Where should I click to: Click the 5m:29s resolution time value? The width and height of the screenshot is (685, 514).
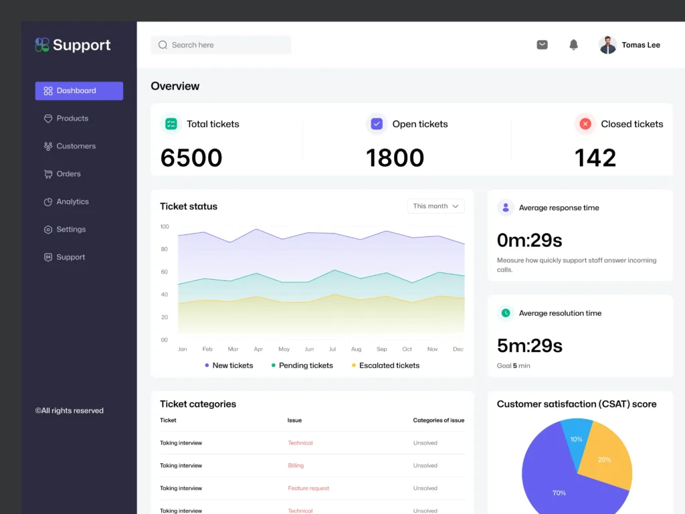[x=530, y=346]
